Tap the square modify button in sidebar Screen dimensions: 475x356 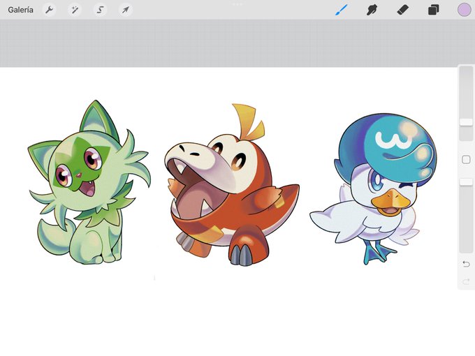coord(466,160)
